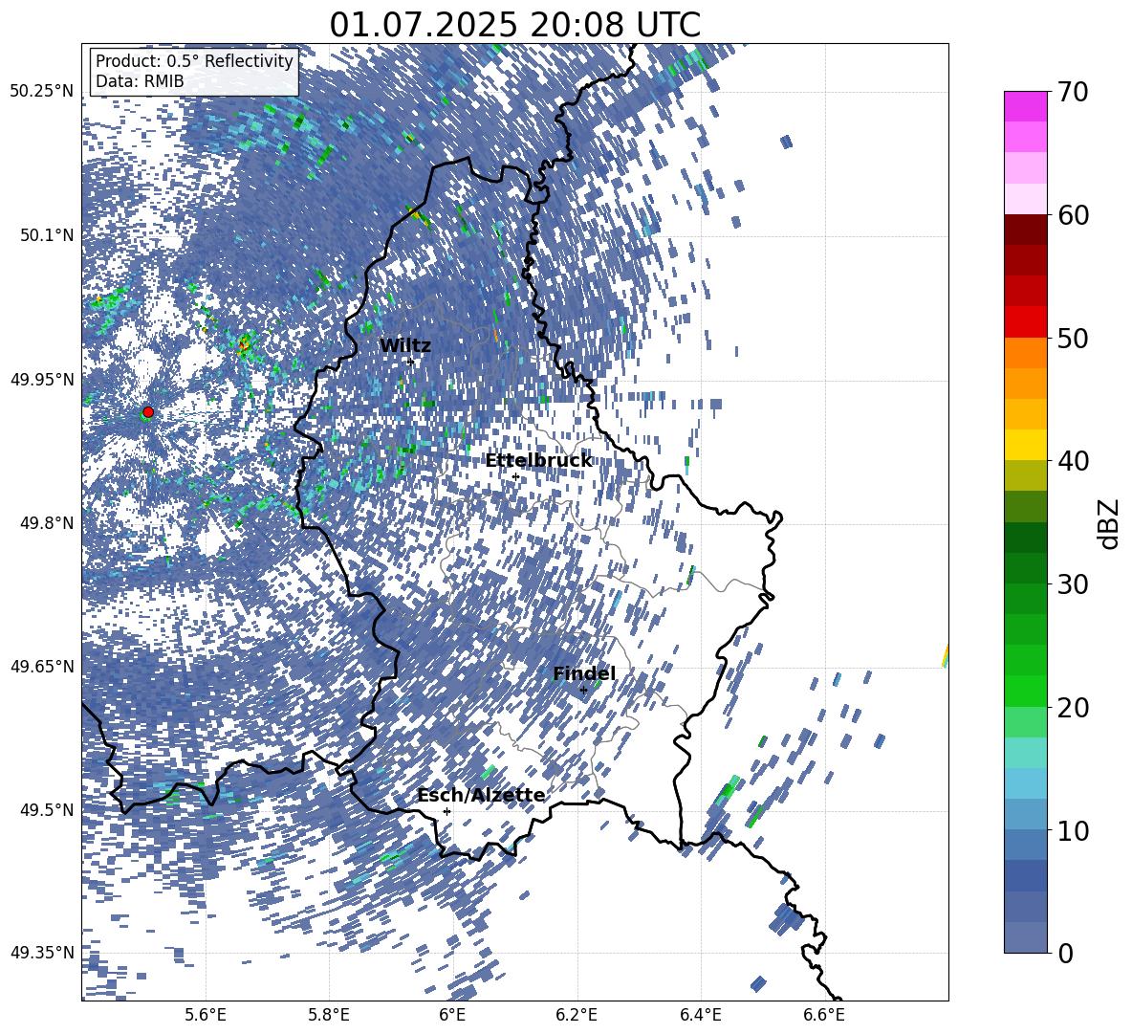
Task: Click the 60 tick on the colorbar
Action: (1072, 215)
